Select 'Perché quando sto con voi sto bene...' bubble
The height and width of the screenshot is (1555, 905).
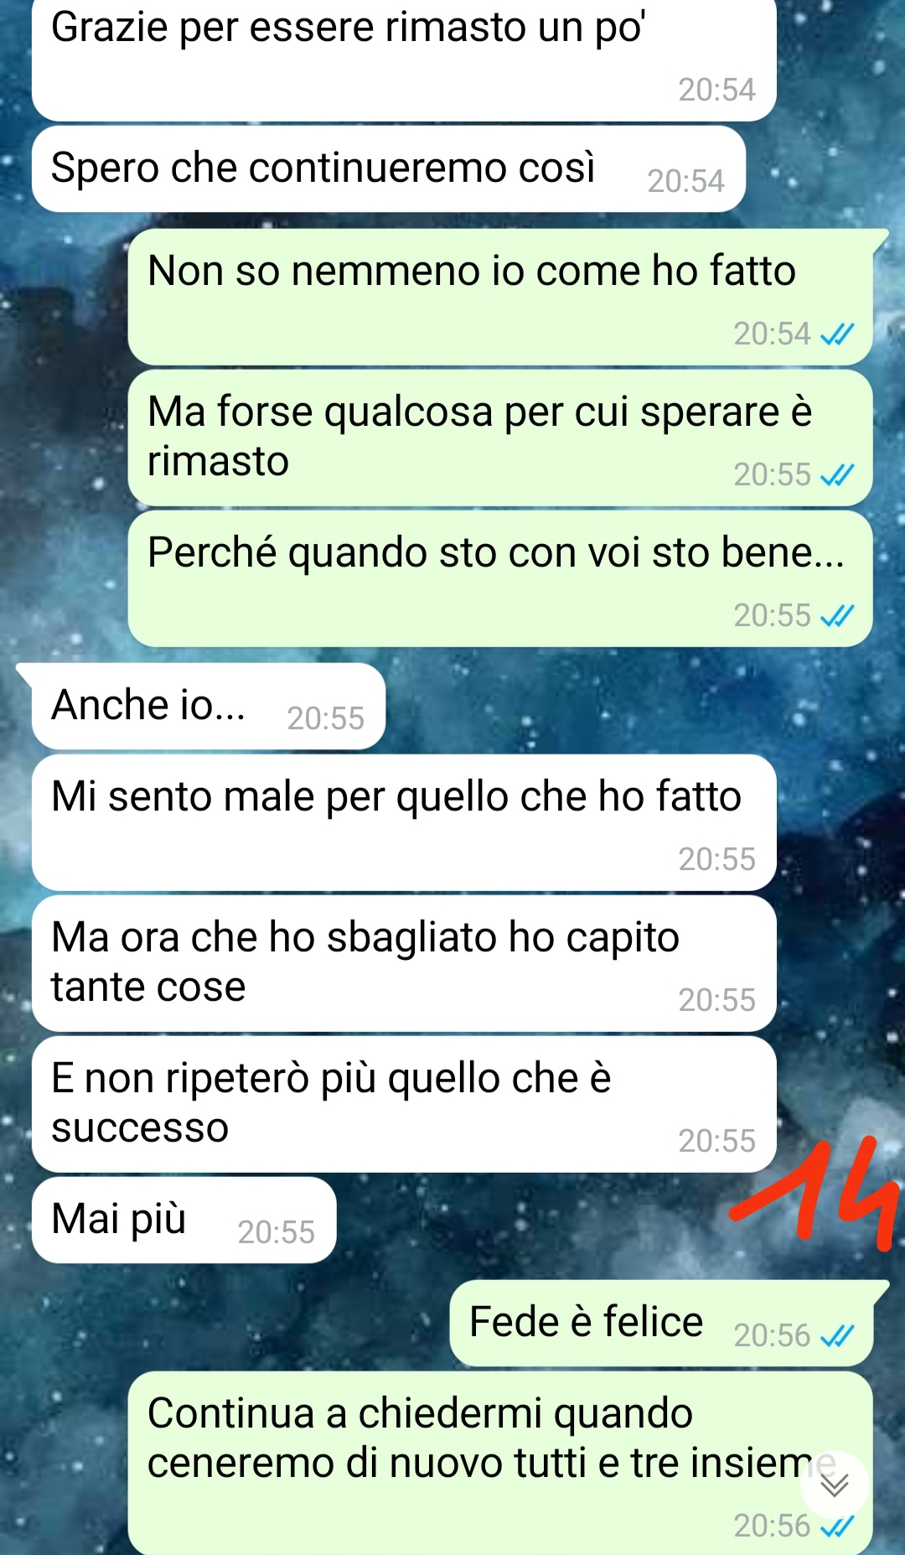500,578
